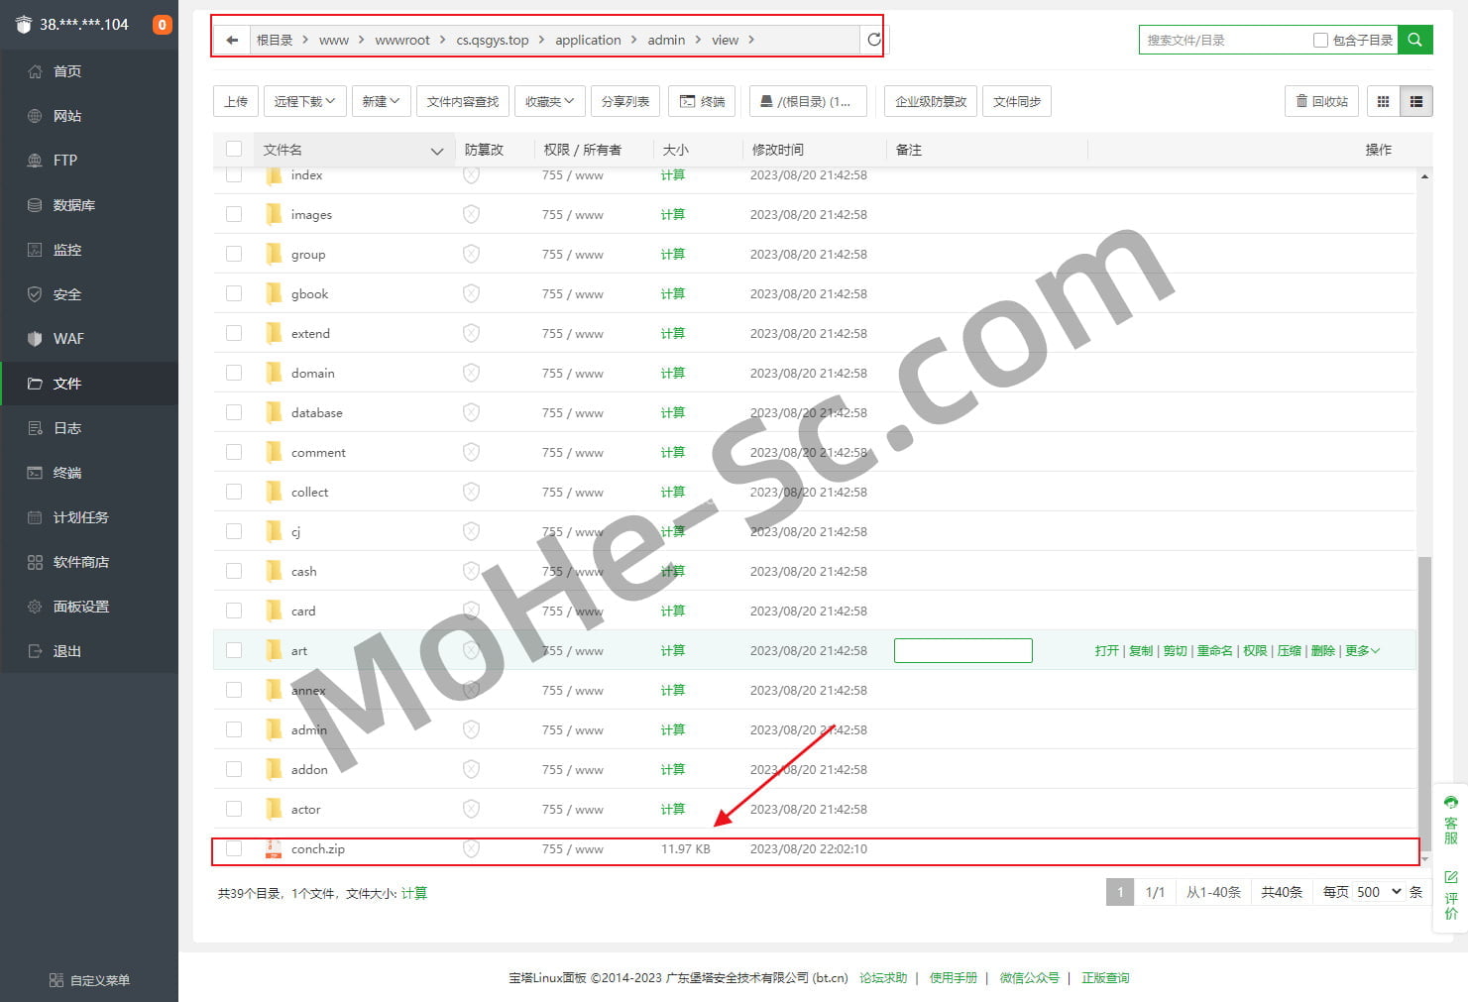This screenshot has height=1002, width=1468.
Task: Expand the more (更多) actions for art folder
Action: coord(1362,651)
